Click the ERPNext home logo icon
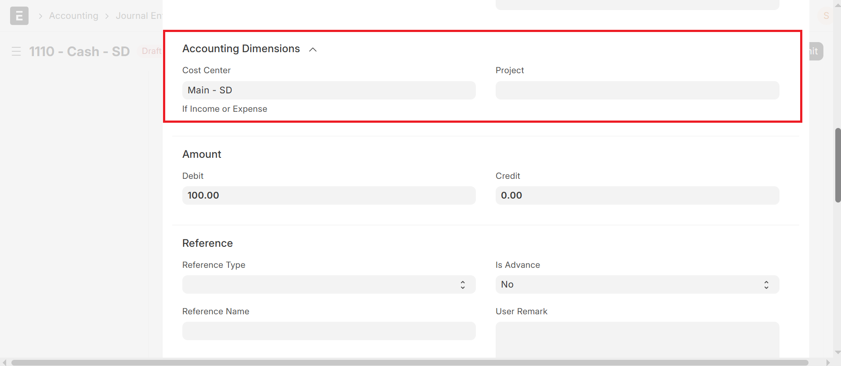Image resolution: width=841 pixels, height=366 pixels. 19,16
